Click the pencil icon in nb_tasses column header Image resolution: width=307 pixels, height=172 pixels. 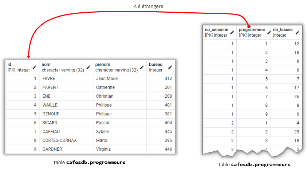point(297,32)
